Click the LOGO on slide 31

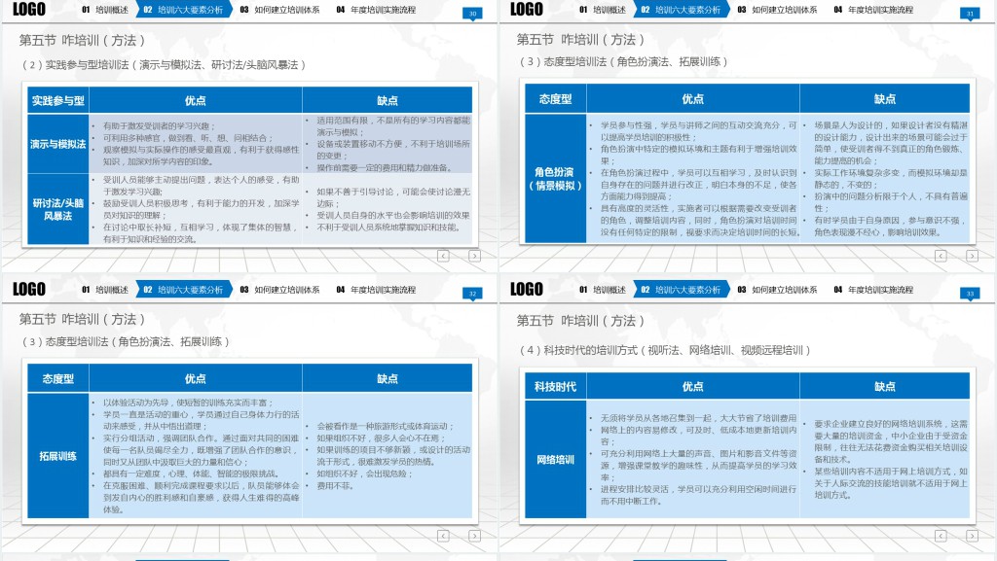tap(527, 10)
